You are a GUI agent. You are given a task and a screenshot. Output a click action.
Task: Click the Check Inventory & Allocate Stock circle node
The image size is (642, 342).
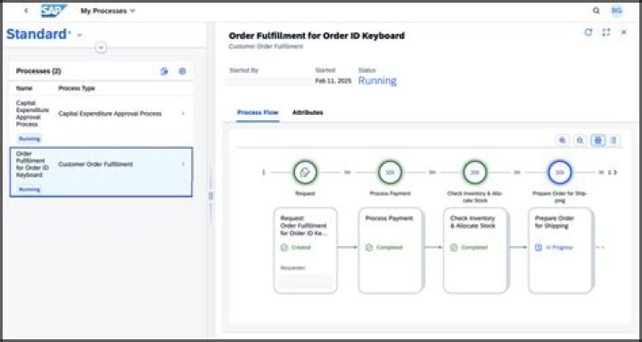(x=475, y=172)
